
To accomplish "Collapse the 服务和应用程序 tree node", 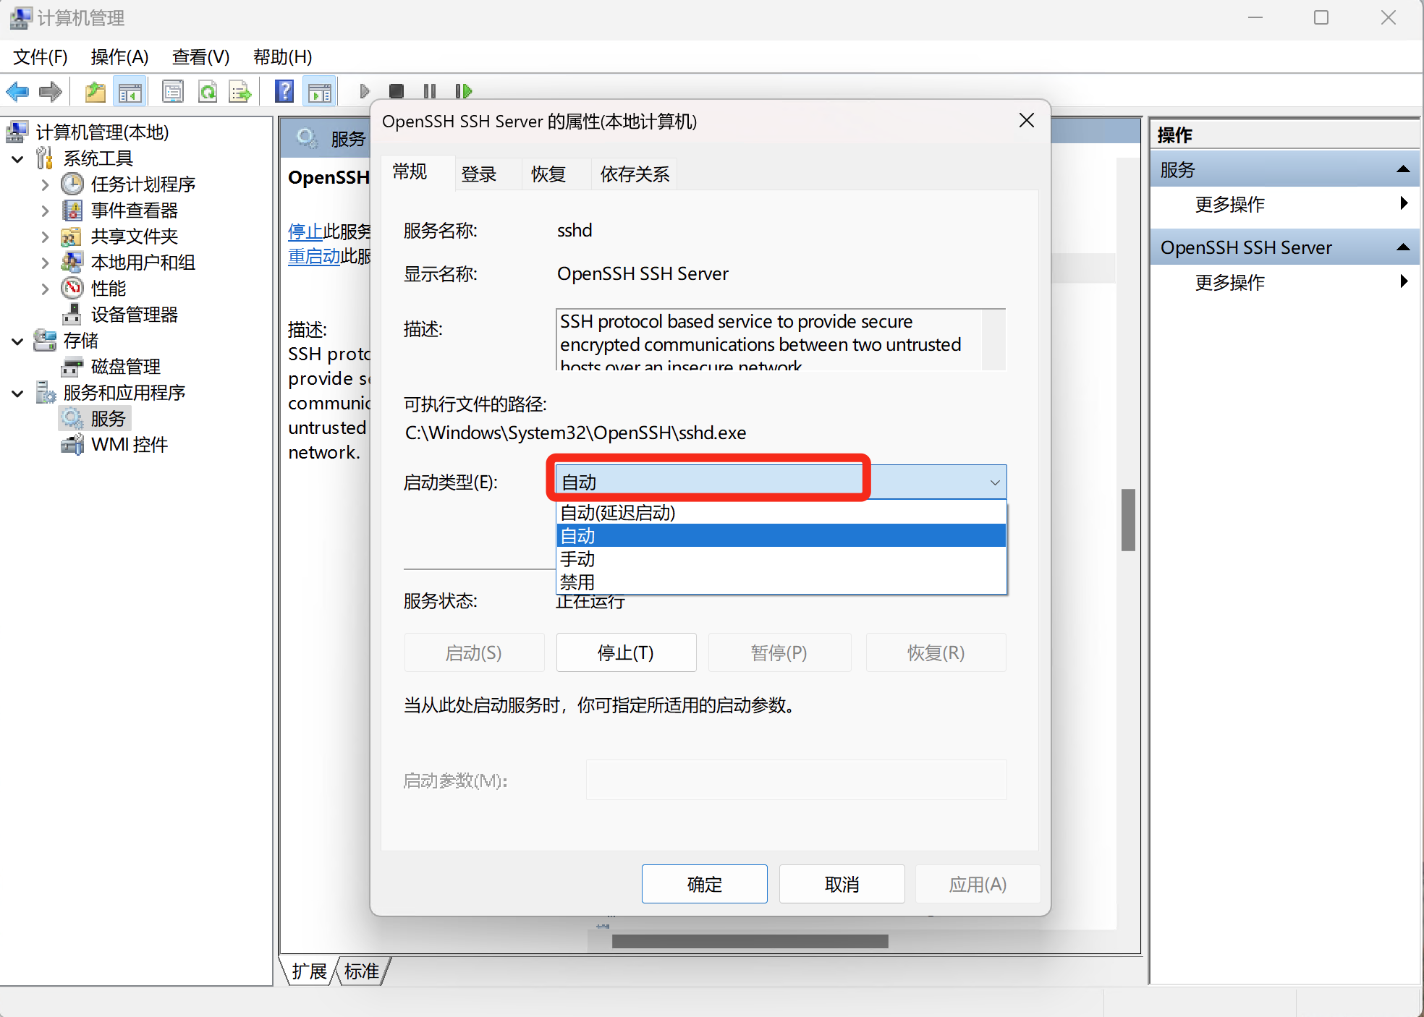I will (18, 393).
